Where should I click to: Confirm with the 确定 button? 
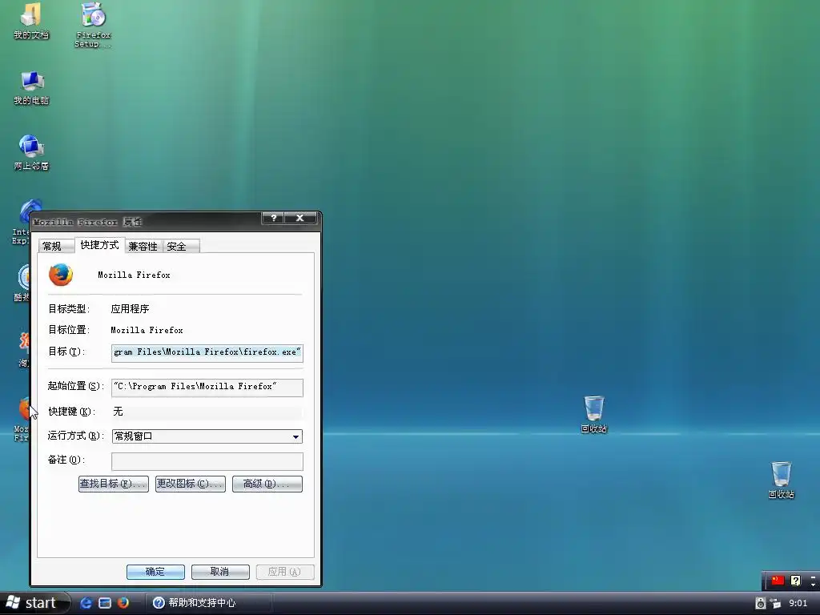pyautogui.click(x=155, y=572)
